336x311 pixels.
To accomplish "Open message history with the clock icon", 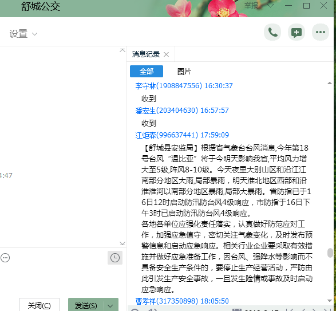I will point(115,258).
